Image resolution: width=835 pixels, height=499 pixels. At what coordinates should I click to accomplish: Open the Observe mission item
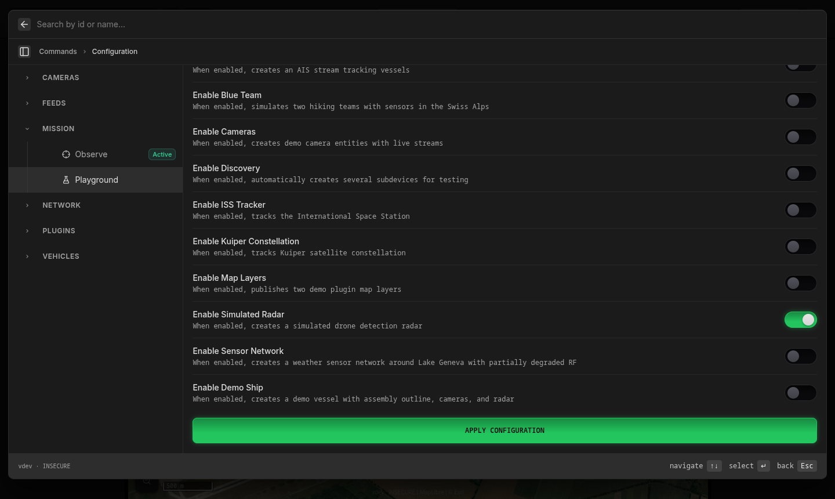pos(96,154)
